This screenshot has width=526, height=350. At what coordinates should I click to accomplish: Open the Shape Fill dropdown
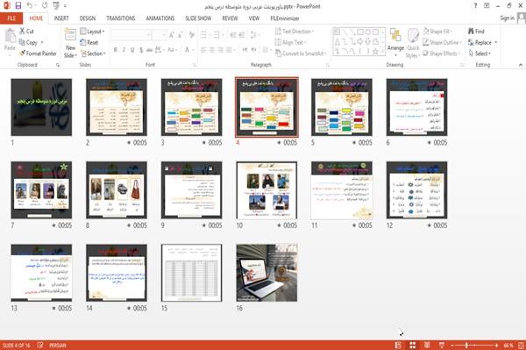point(437,32)
